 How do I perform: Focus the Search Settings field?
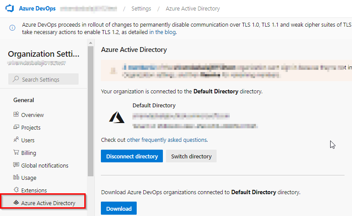(x=44, y=79)
